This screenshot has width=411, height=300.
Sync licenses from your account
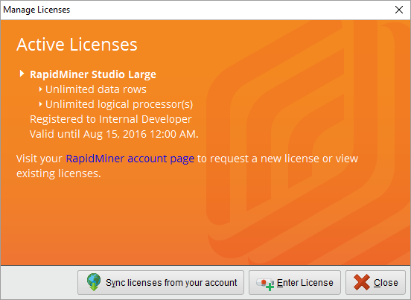pos(161,282)
